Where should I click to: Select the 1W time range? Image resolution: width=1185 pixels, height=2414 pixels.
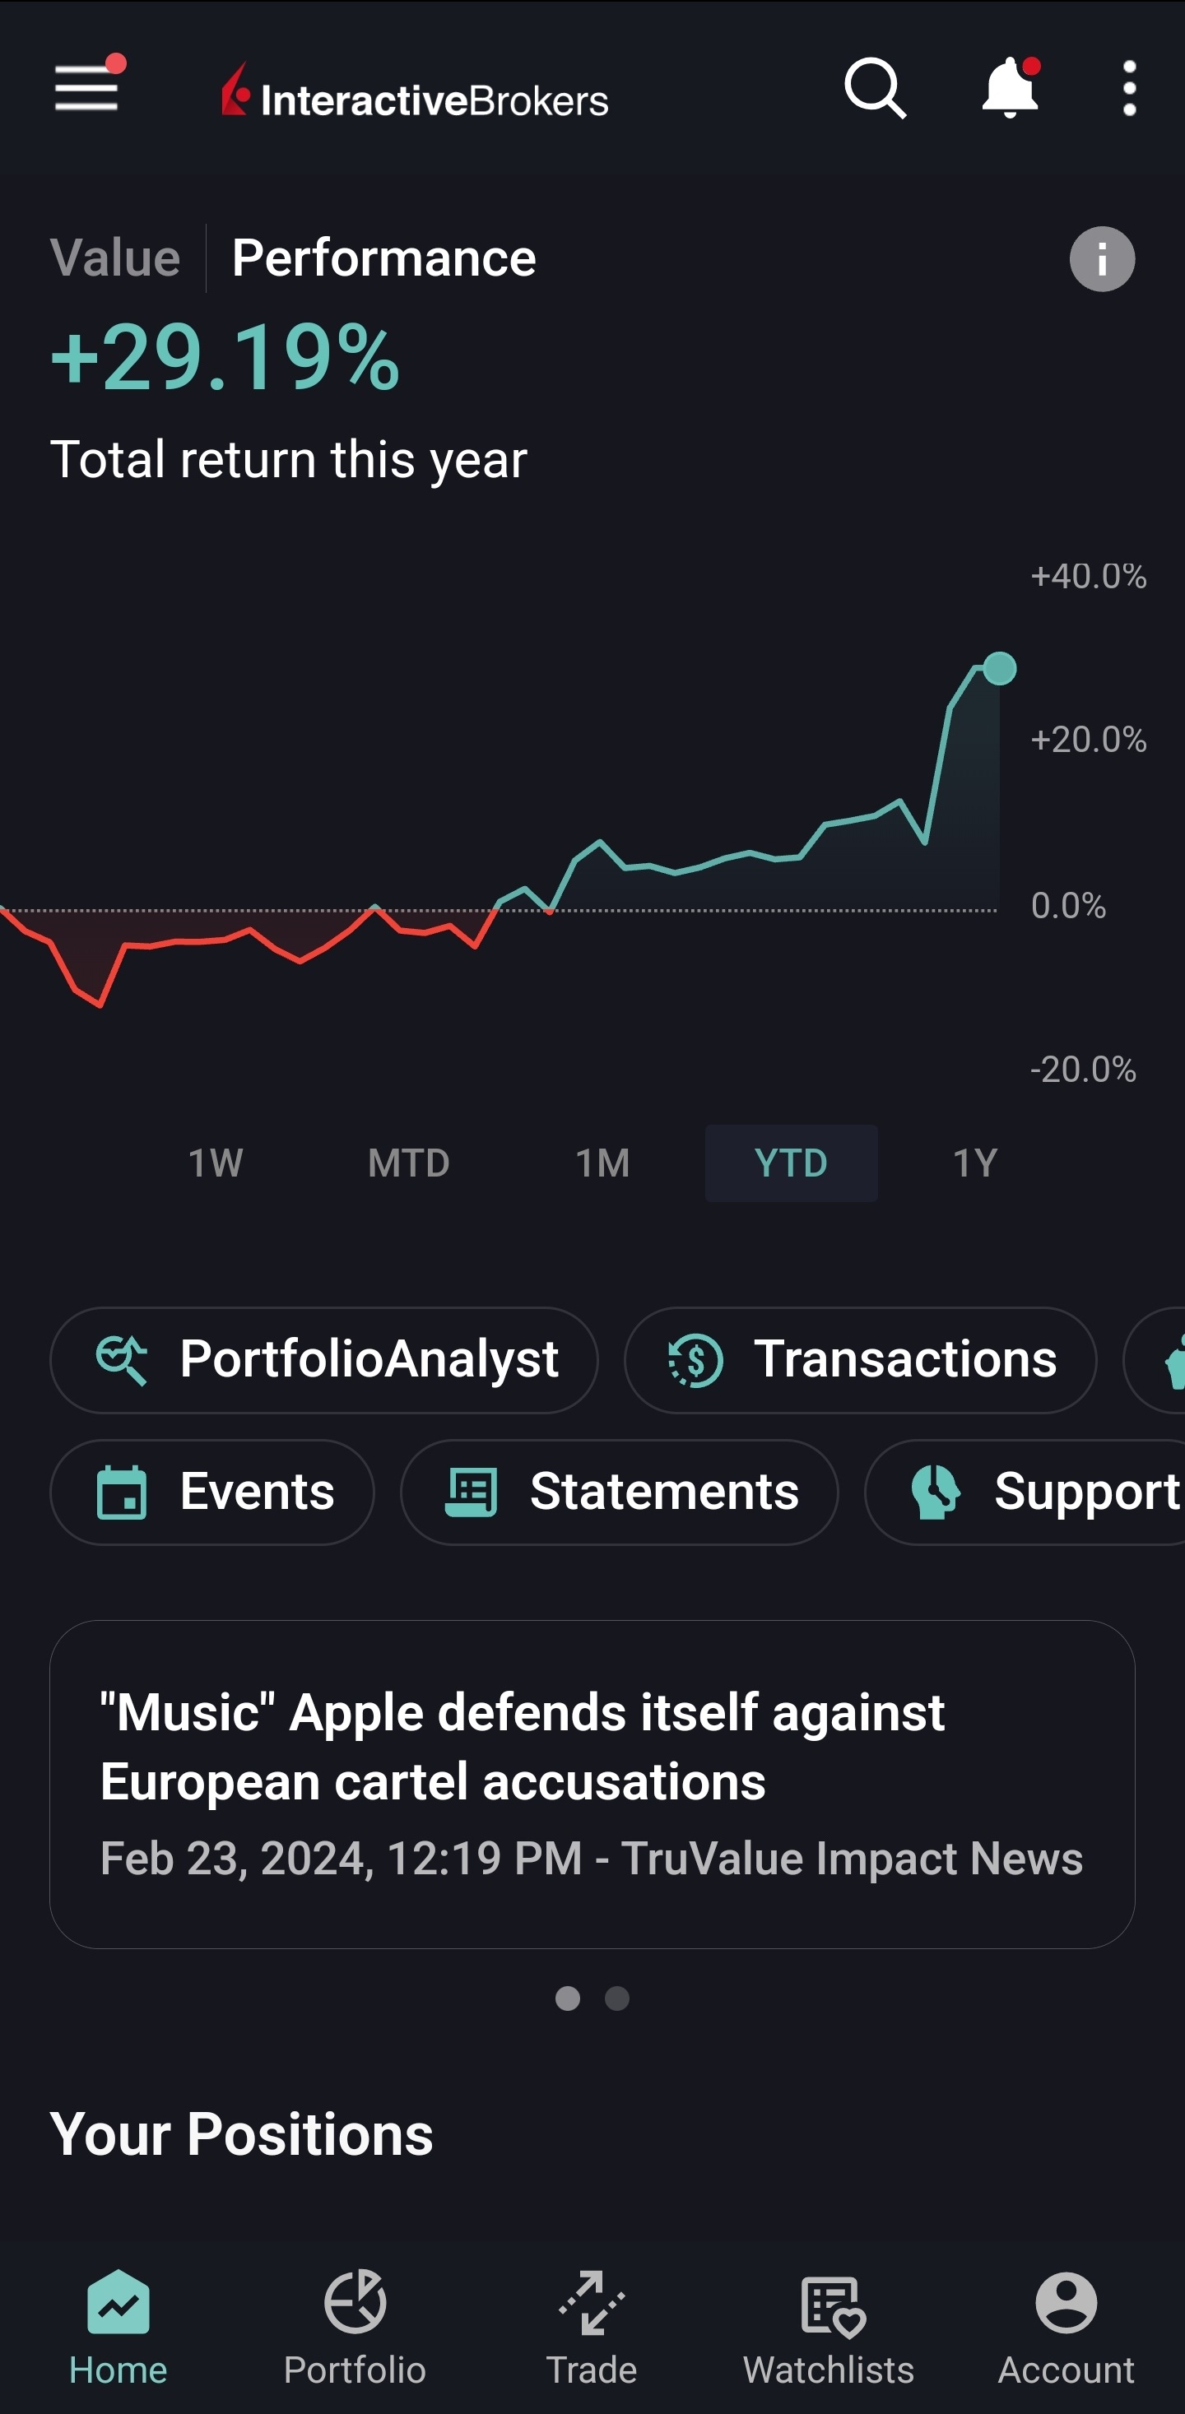[x=216, y=1163]
